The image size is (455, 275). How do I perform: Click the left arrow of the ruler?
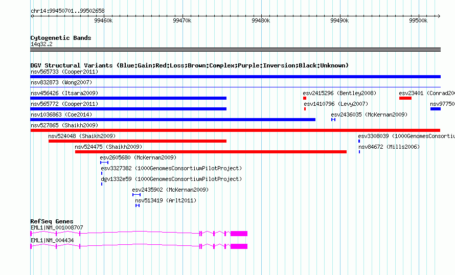[32, 16]
